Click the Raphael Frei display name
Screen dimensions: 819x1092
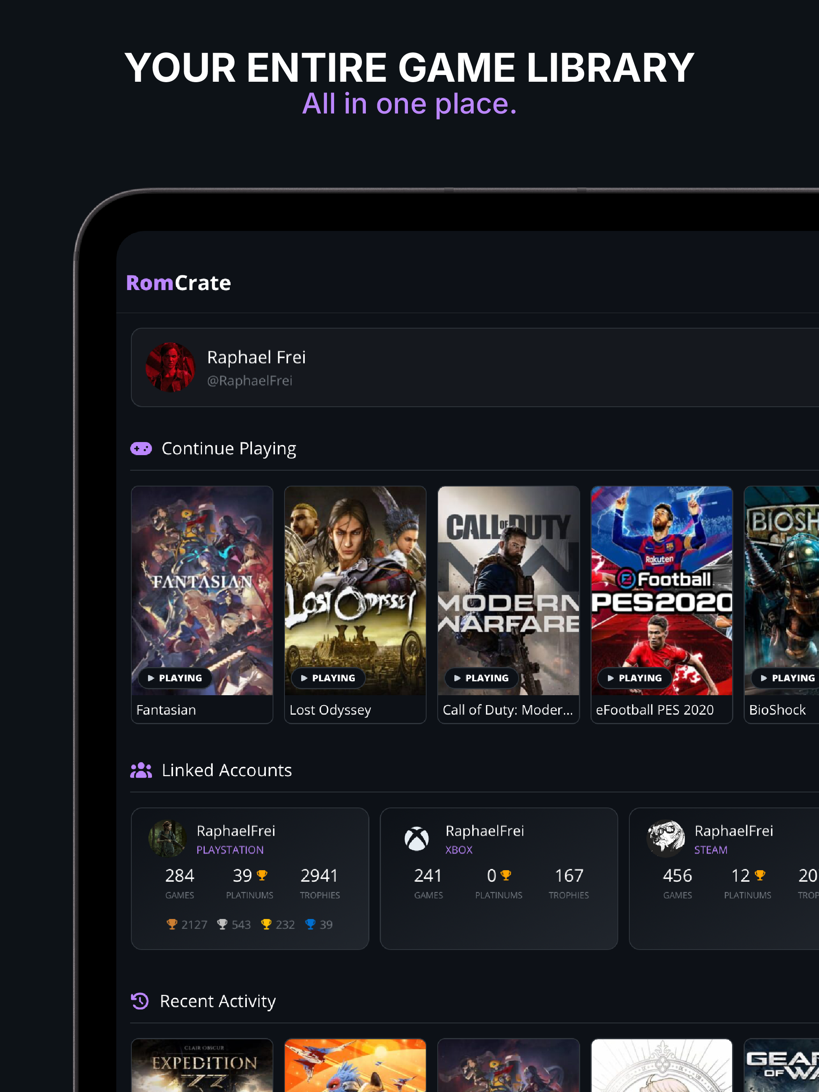tap(256, 357)
